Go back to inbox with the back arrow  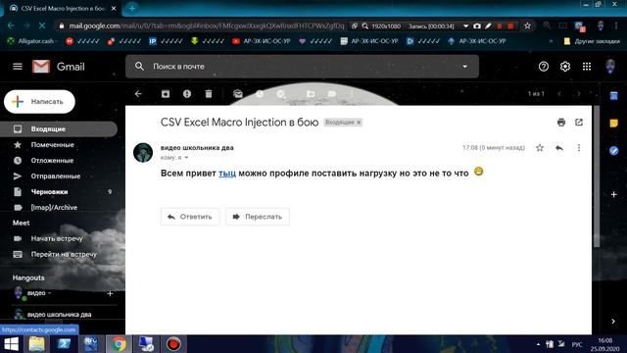138,94
